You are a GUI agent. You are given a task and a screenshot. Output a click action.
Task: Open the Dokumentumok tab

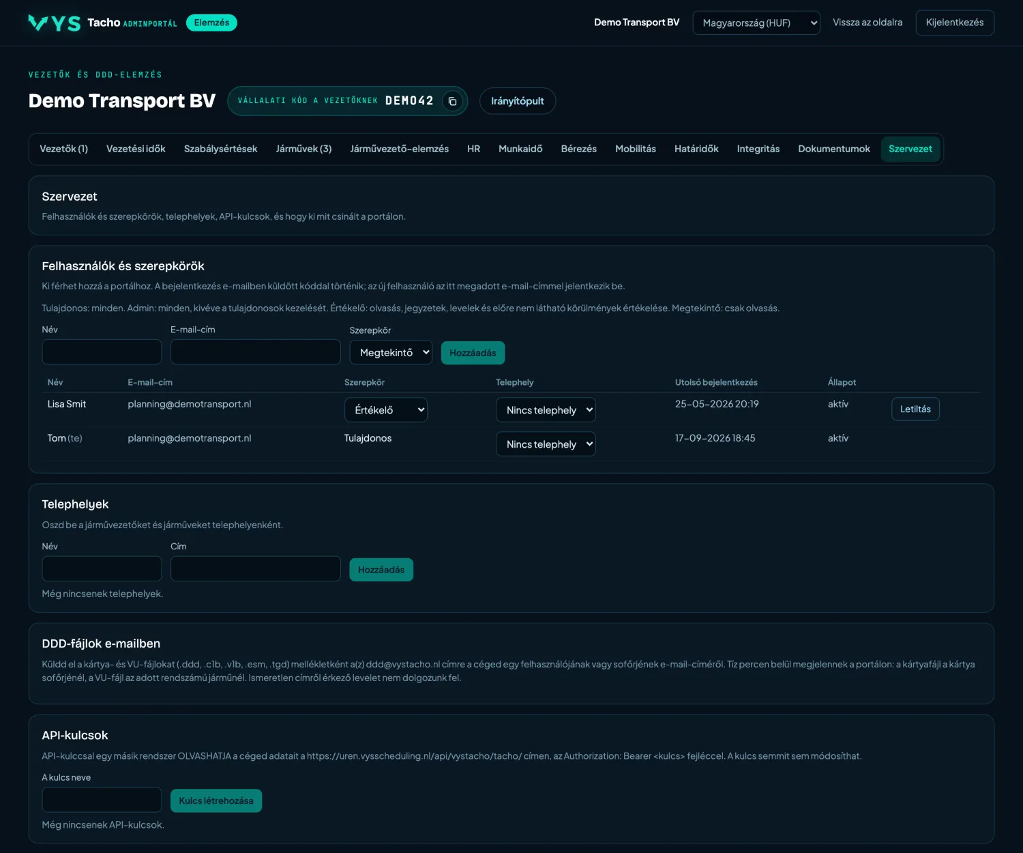click(x=833, y=149)
